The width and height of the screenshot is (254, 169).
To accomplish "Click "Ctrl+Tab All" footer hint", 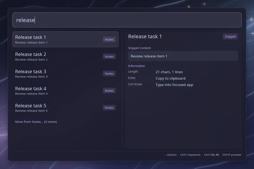I will click(x=211, y=155).
